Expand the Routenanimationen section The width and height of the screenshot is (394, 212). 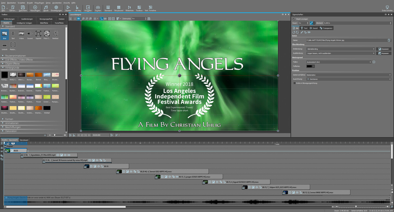pos(15,56)
